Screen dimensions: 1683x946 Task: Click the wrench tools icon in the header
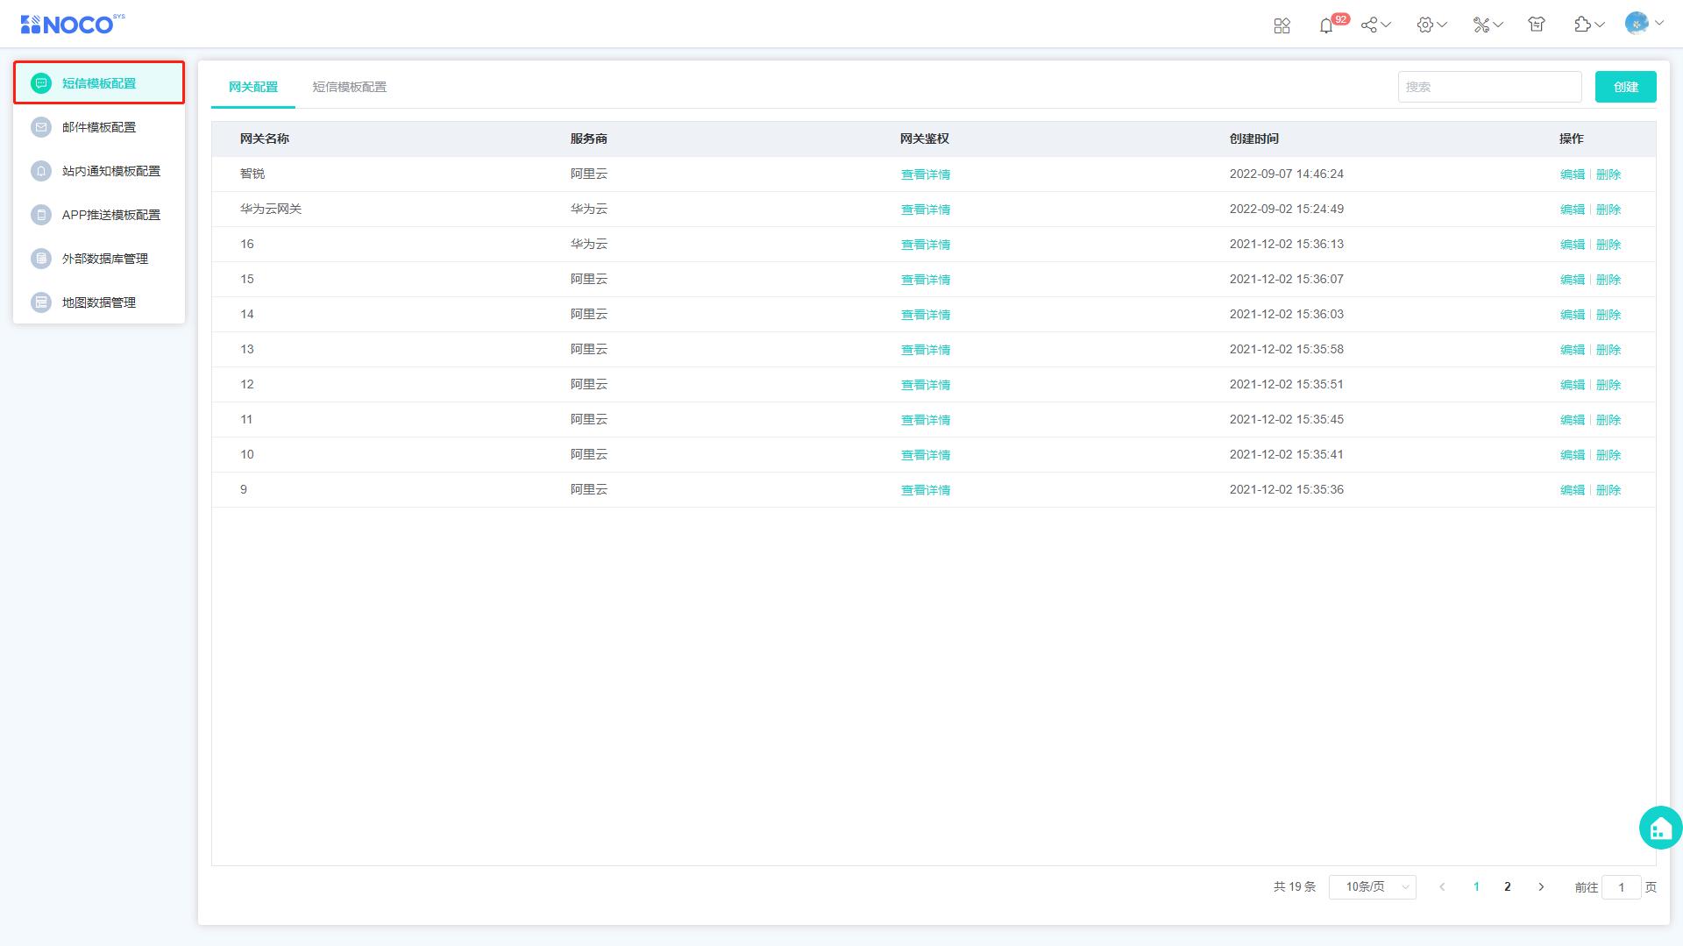click(1481, 25)
